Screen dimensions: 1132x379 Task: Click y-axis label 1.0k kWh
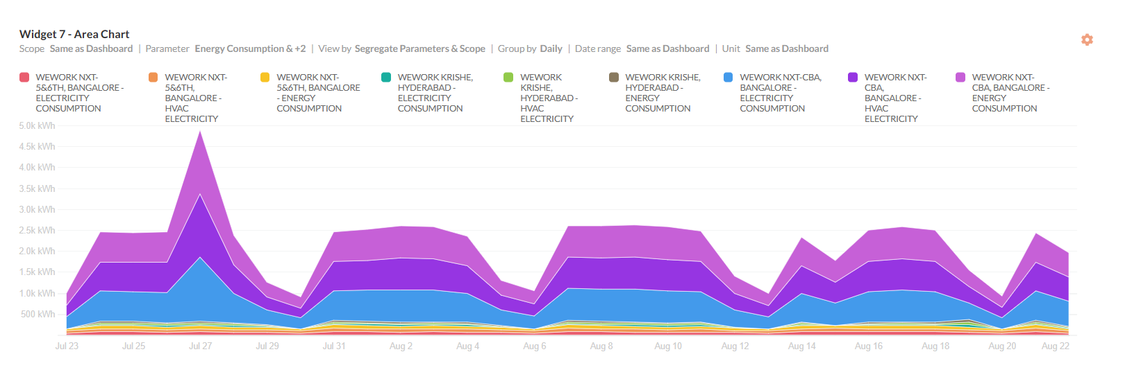[x=37, y=293]
